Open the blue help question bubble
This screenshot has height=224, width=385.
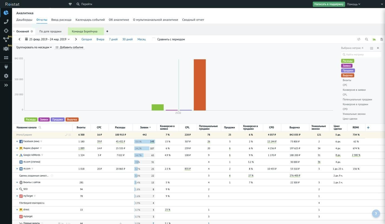point(376,214)
